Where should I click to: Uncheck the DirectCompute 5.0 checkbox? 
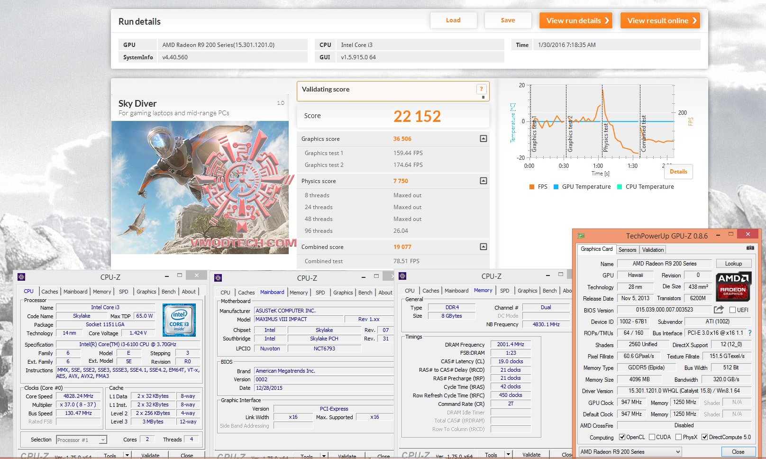[x=705, y=437]
